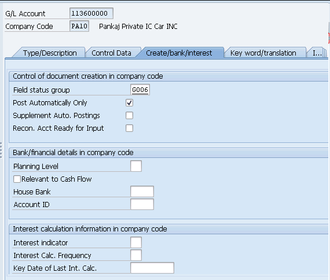Click the 'Field status group' label
Viewport: 330px width, 280px height.
[x=42, y=90]
